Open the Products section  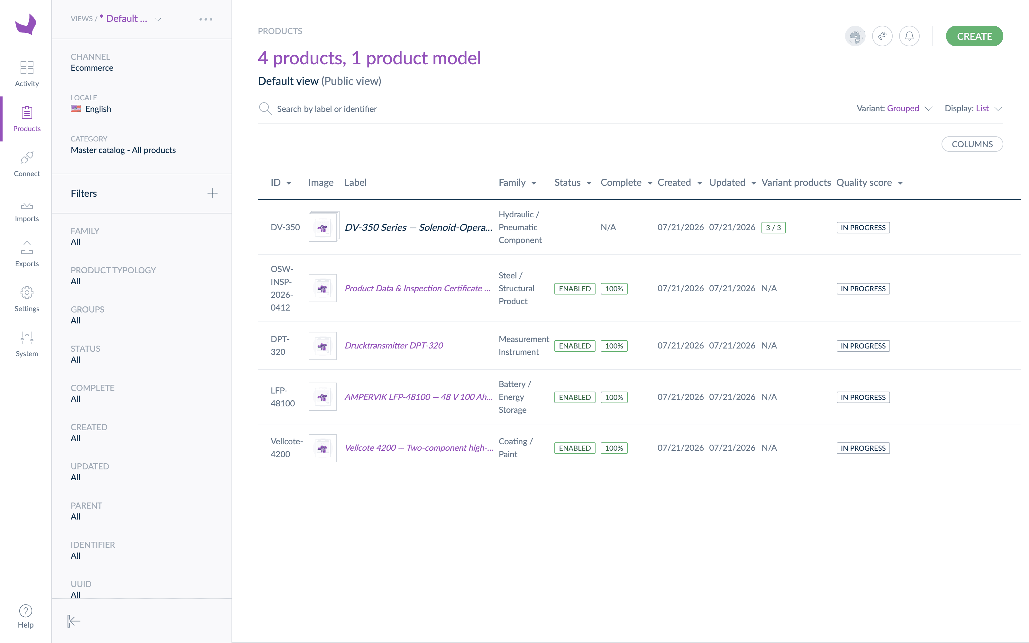[27, 119]
